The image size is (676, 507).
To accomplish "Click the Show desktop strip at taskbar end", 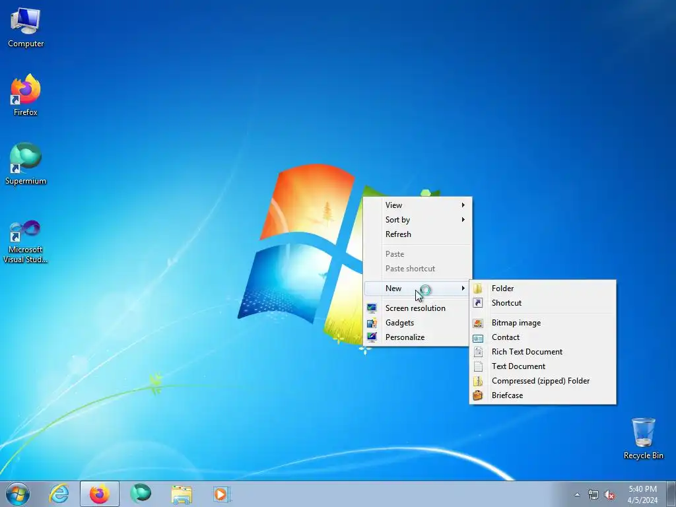I will click(x=671, y=494).
